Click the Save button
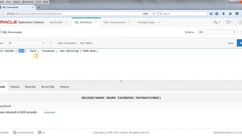 [231, 43]
